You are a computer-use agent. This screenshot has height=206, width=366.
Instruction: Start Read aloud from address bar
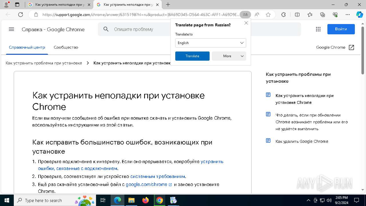pyautogui.click(x=257, y=15)
